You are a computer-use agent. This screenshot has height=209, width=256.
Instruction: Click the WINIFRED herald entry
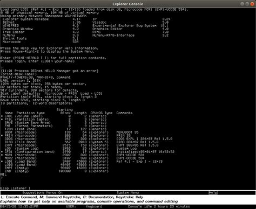tap(41, 25)
